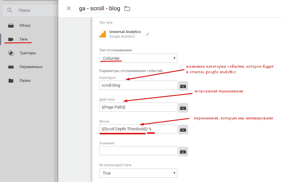This screenshot has height=182, width=282.
Task: Click the empty Значение field
Action: [138, 151]
